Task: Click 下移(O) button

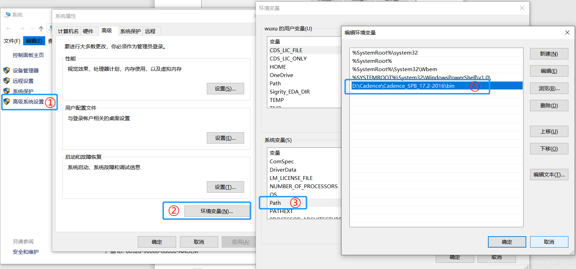Action: coord(549,149)
